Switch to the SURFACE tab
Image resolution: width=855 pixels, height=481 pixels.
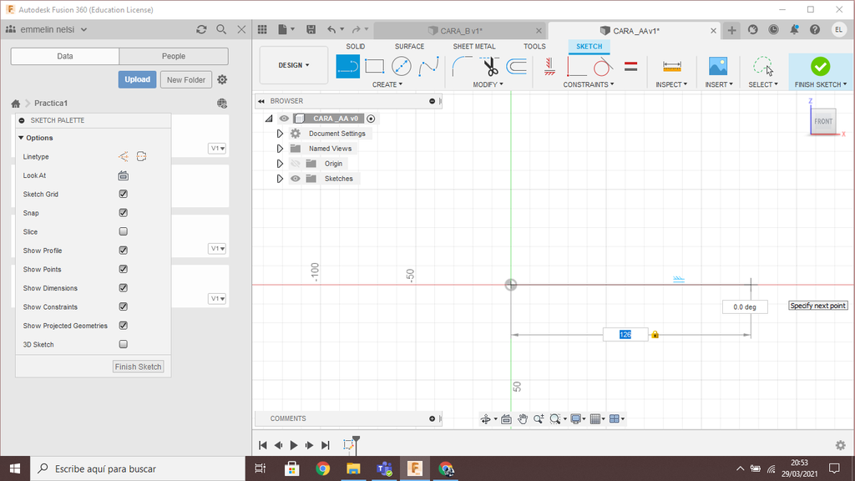tap(409, 47)
